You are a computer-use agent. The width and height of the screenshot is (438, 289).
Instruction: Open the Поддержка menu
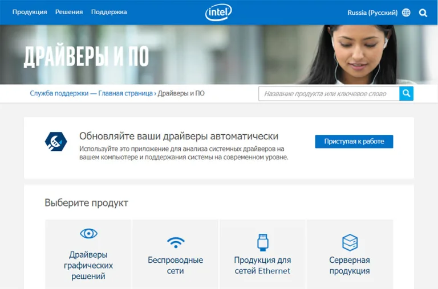[x=109, y=12]
